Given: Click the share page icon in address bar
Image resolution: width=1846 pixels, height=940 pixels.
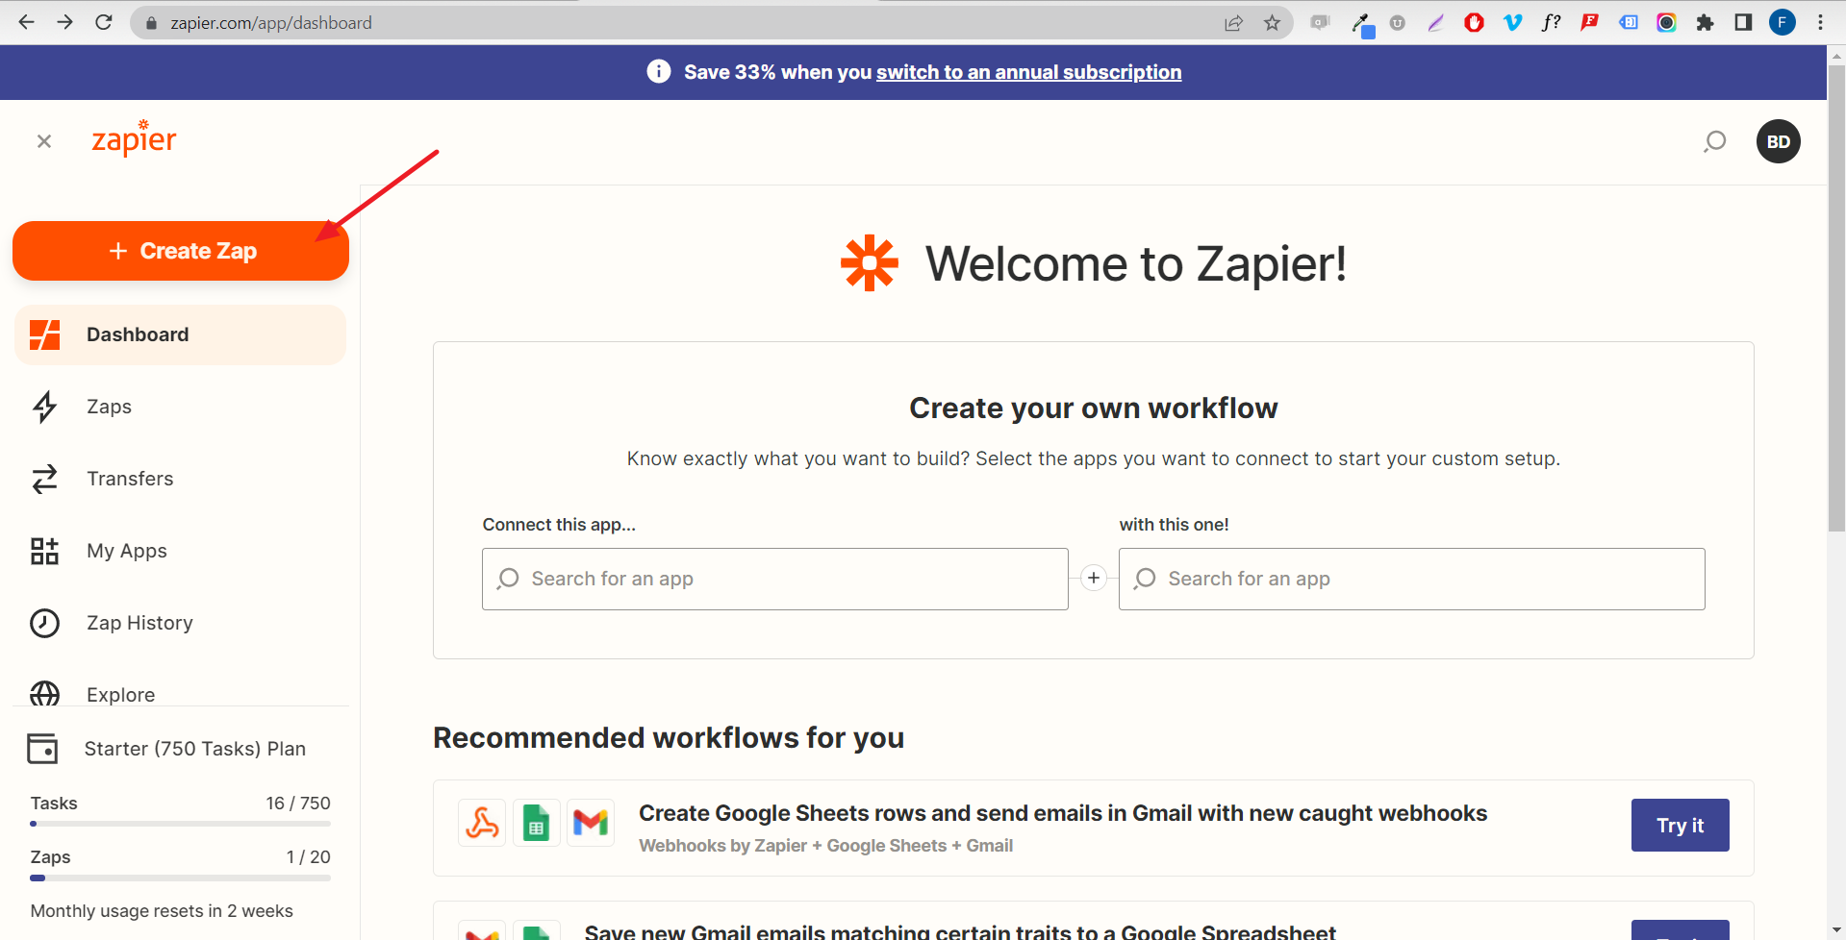Looking at the screenshot, I should tap(1233, 23).
